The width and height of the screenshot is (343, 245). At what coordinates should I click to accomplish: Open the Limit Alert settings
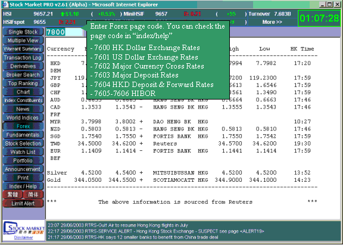click(x=23, y=203)
